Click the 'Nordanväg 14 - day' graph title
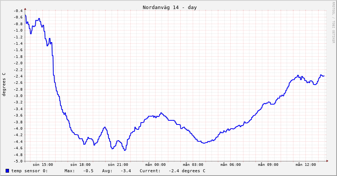Viewport: 337px width, 176px height. [x=169, y=8]
